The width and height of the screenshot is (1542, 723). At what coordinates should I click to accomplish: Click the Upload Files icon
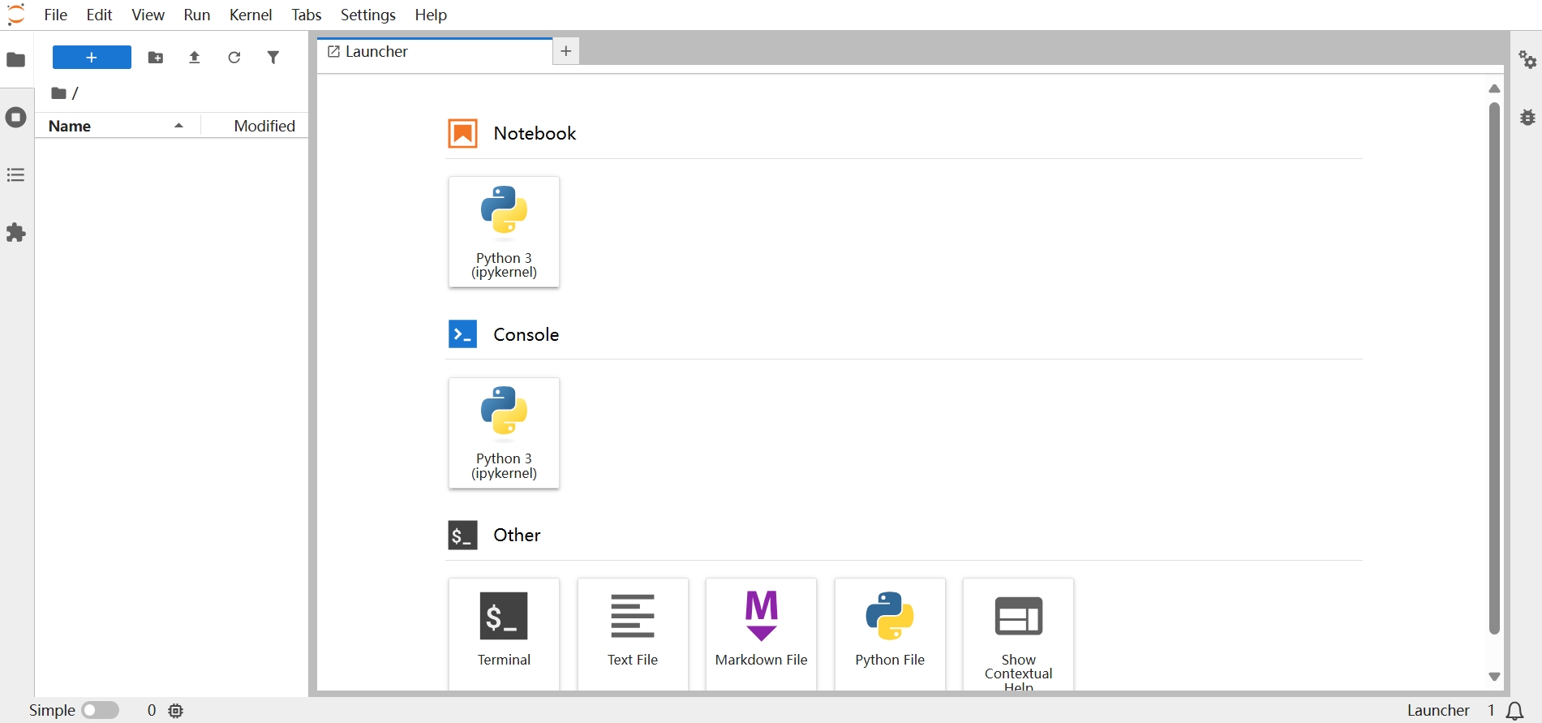(195, 58)
